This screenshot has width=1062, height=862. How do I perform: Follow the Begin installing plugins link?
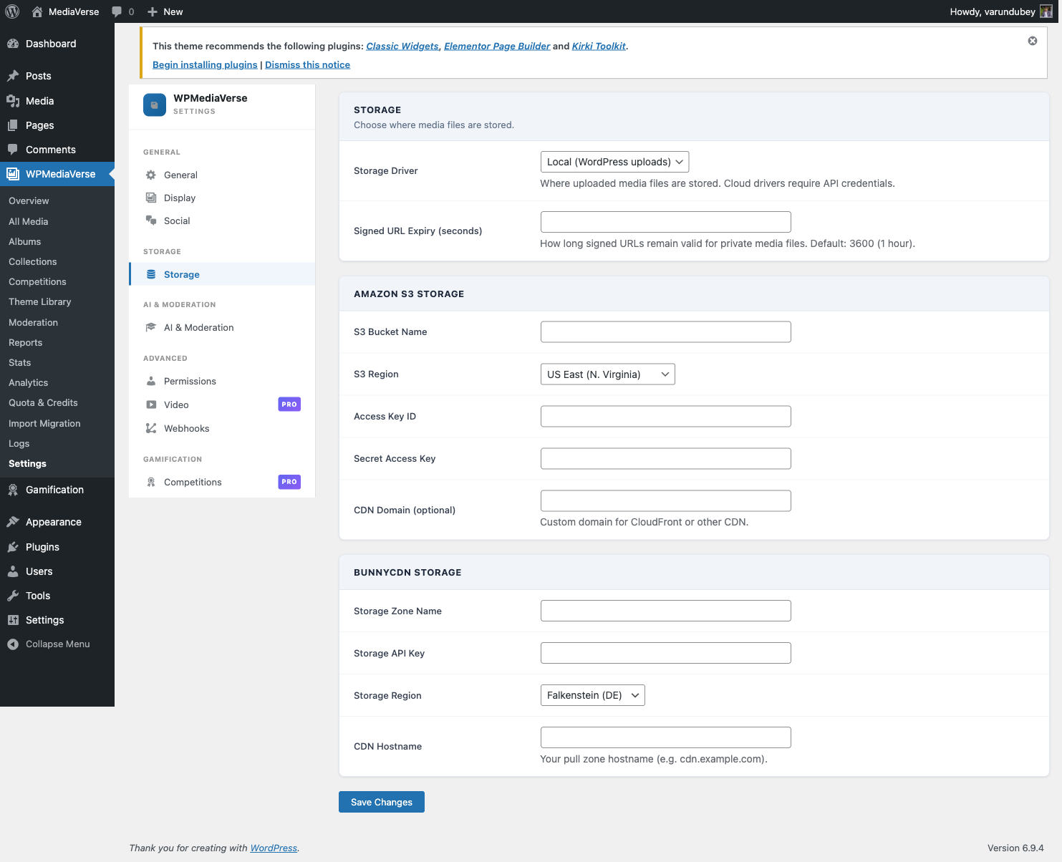pyautogui.click(x=205, y=64)
